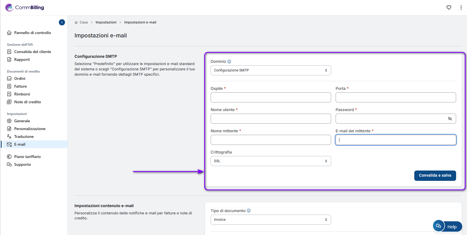Click the CommBilling logo
This screenshot has height=235, width=467.
[x=25, y=8]
